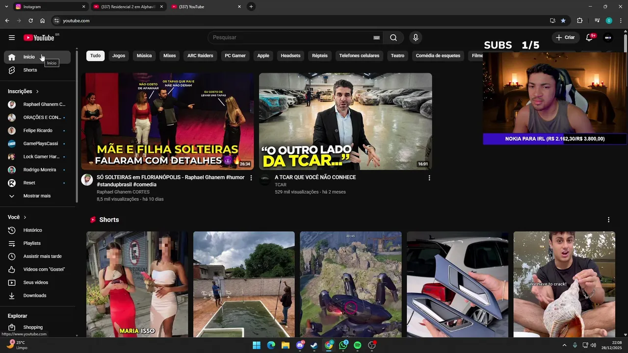Open Chrome extensions puzzle icon
Viewport: 628px width, 353px height.
pos(580,21)
